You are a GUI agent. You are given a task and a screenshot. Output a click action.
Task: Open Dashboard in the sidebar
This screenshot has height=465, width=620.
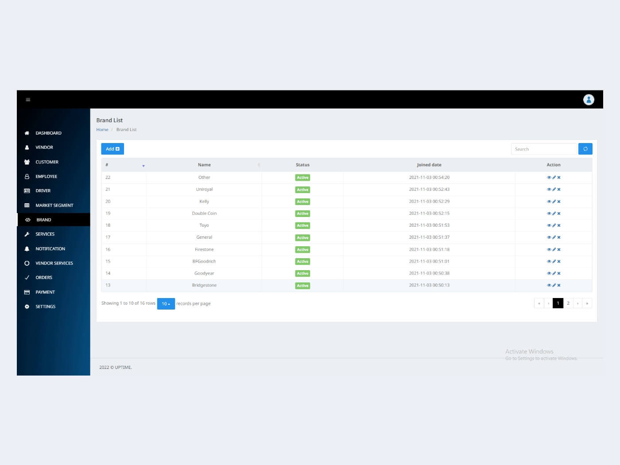53,133
